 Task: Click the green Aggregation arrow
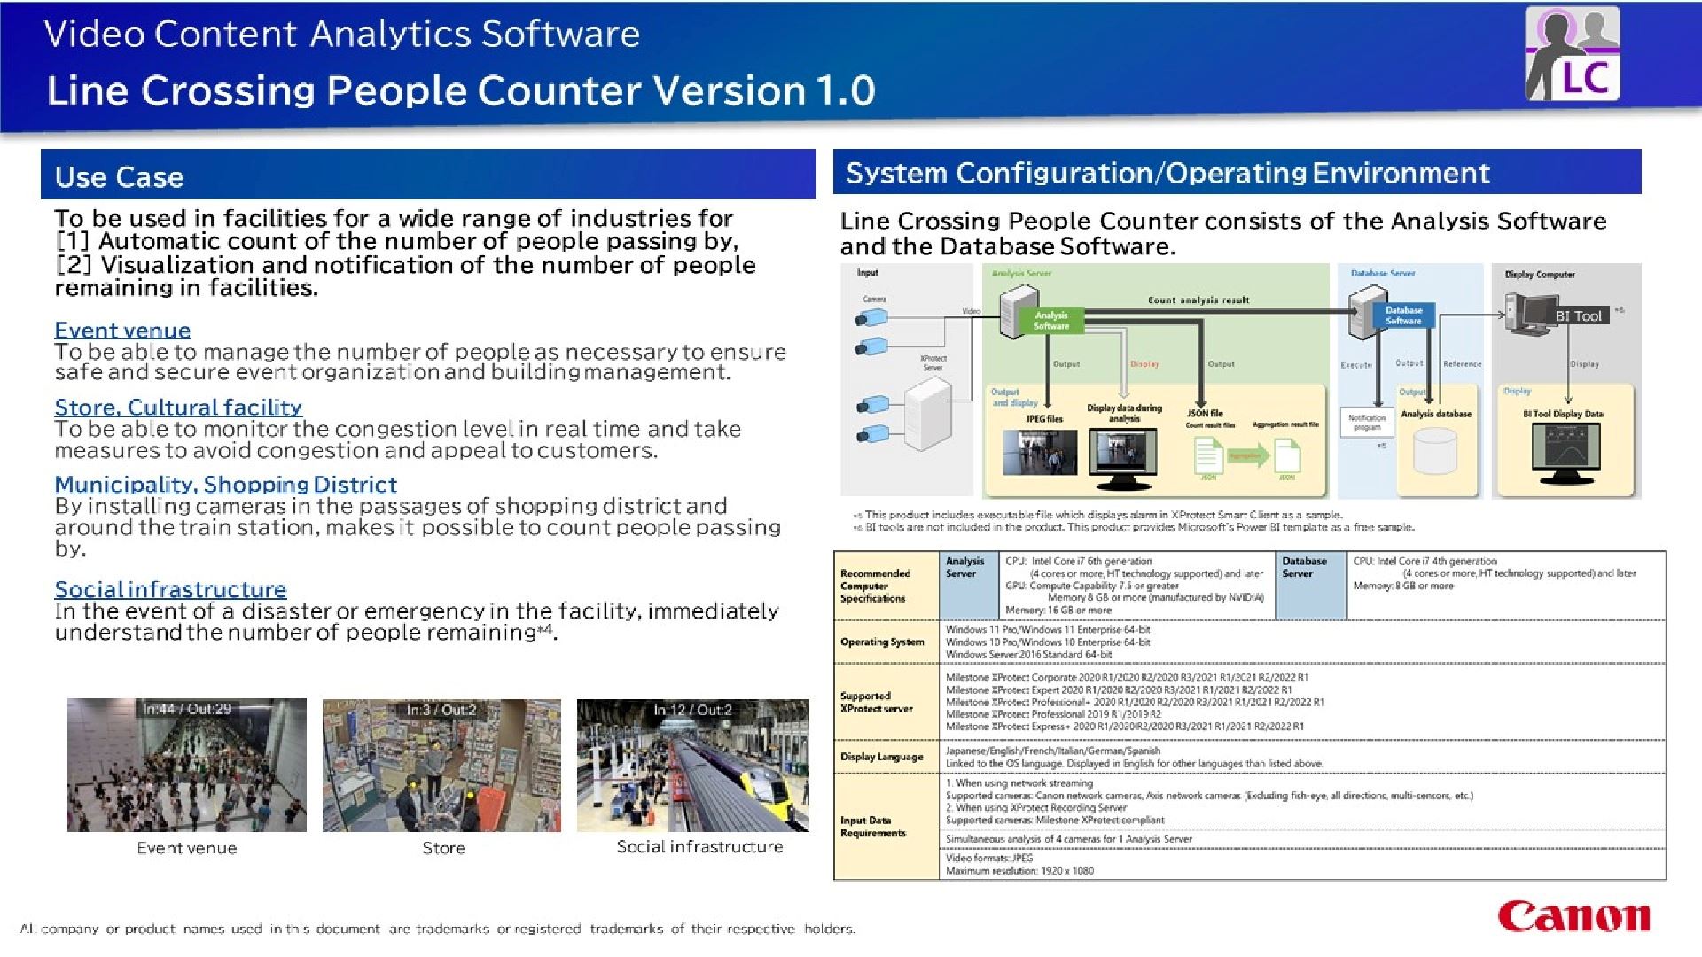point(1248,456)
